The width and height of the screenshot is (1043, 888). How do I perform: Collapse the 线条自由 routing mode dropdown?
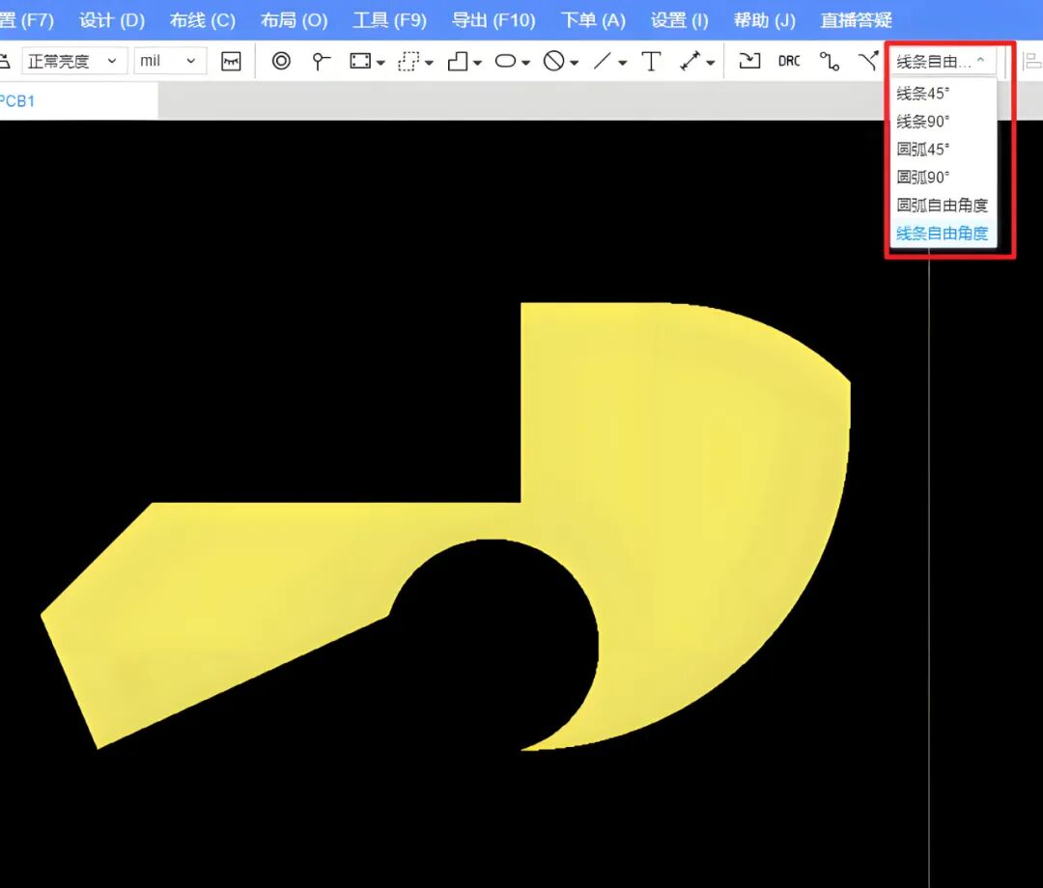point(943,61)
